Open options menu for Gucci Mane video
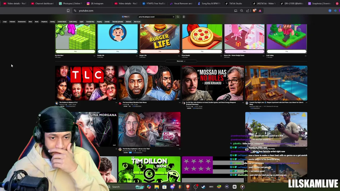The width and height of the screenshot is (340, 191). click(180, 102)
